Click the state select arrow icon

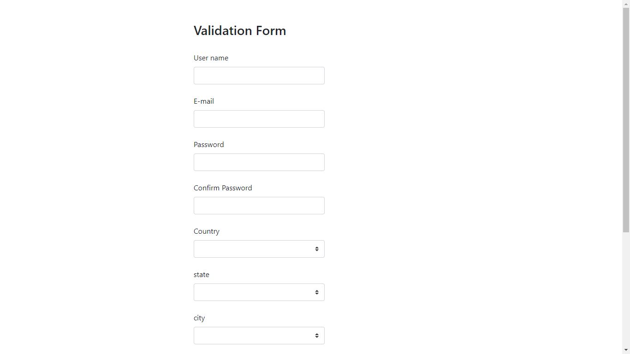point(317,292)
